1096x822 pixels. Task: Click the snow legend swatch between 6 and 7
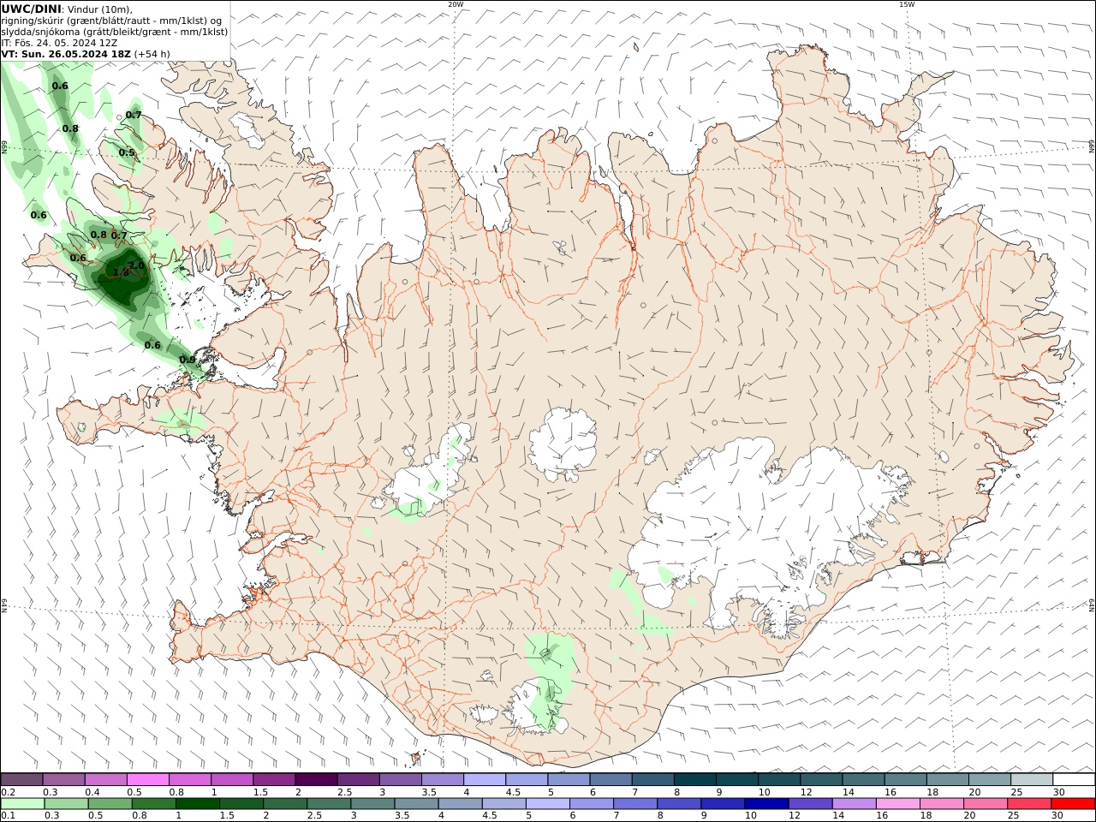pos(611,779)
